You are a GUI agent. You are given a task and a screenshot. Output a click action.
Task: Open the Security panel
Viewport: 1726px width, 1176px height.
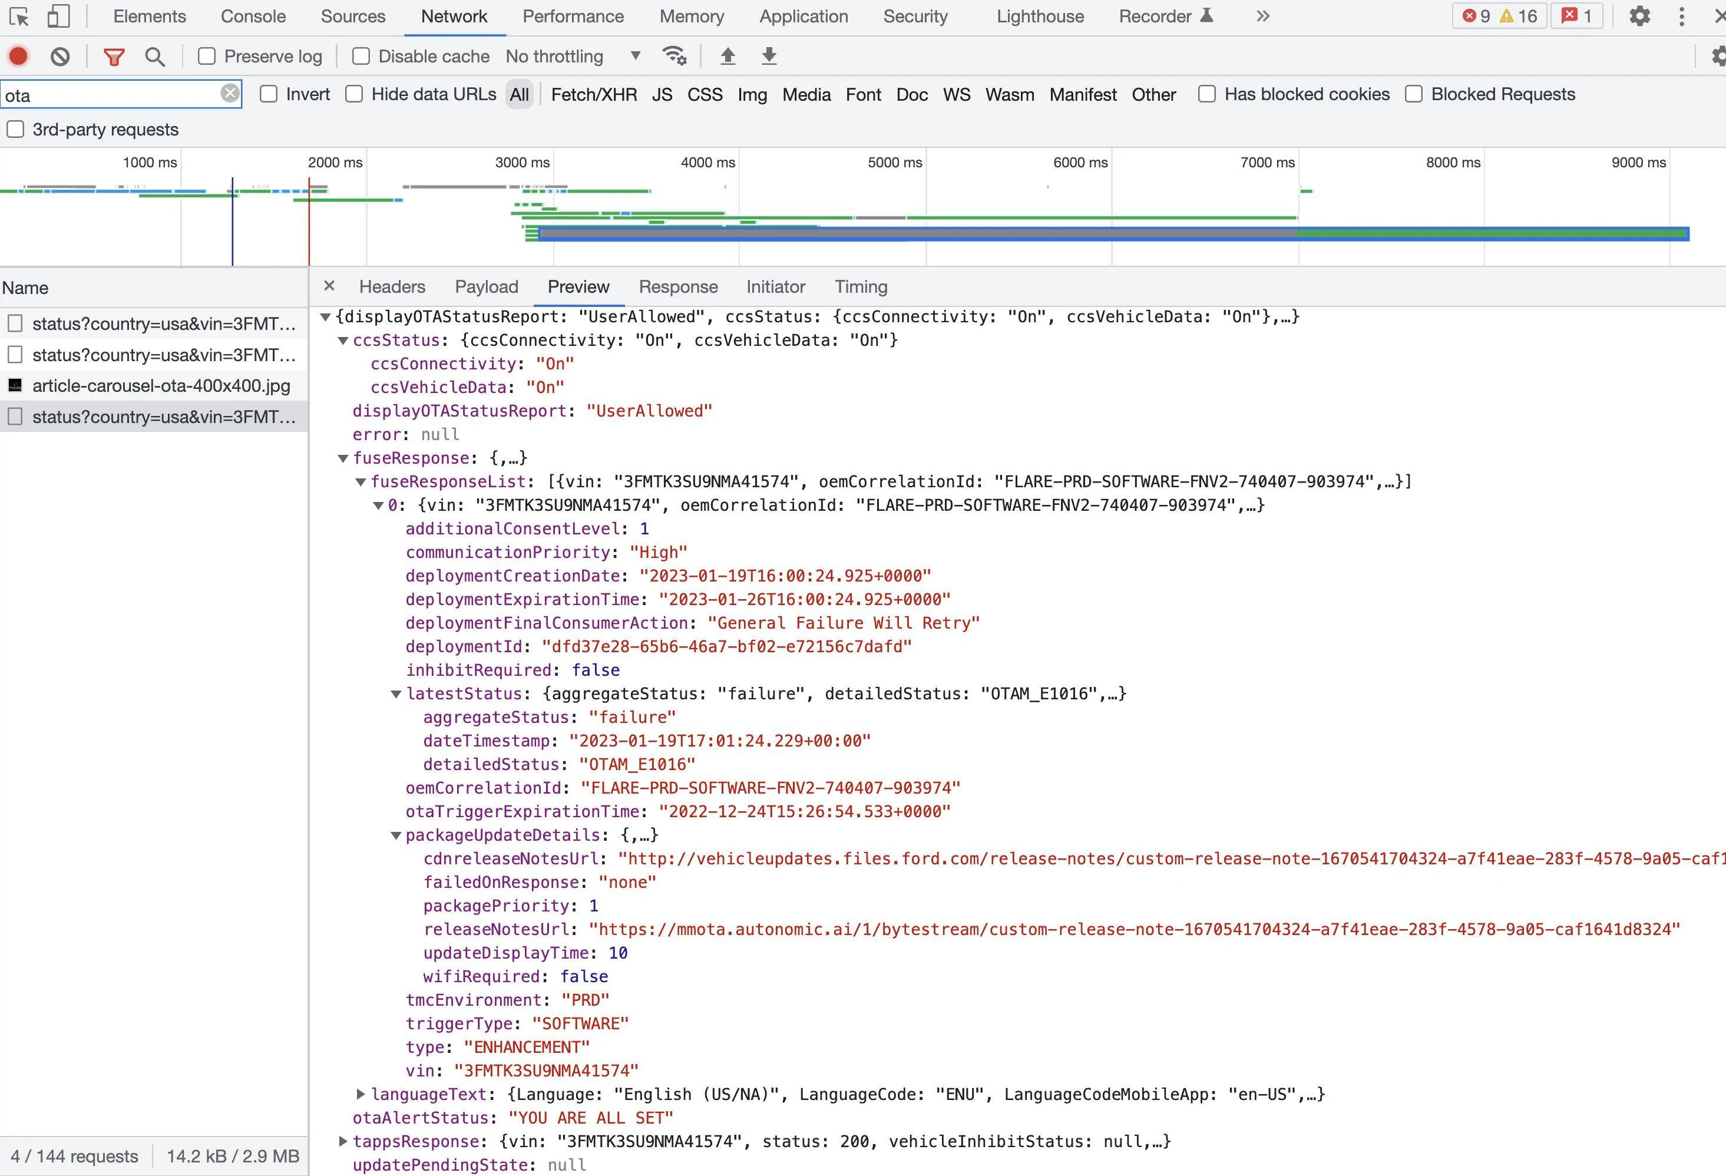(x=915, y=16)
